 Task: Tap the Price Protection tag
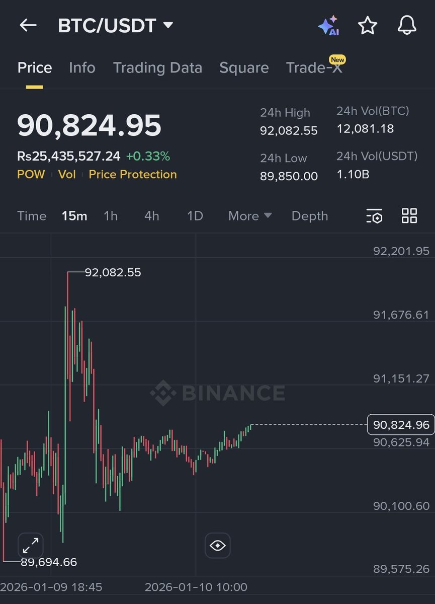133,174
